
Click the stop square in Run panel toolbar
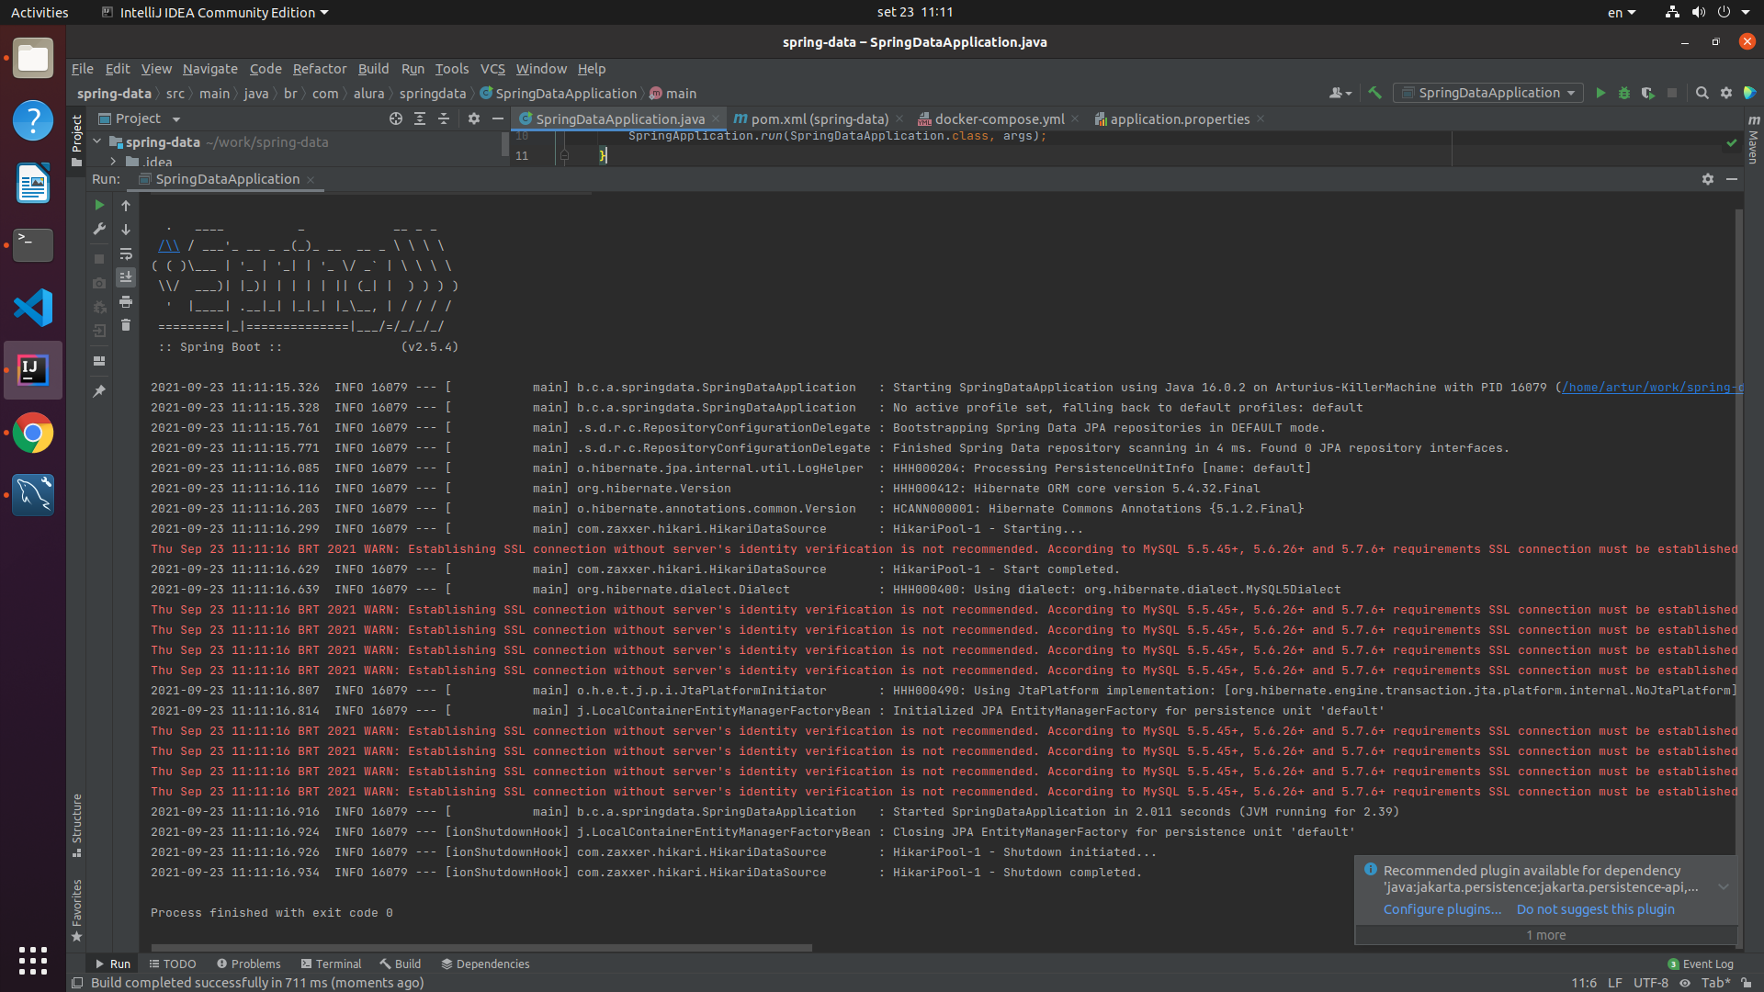pos(99,259)
